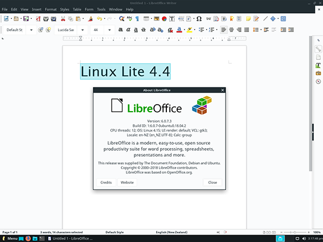Click the Insert Comment yellow note icon
323x242 pixels.
pyautogui.click(x=248, y=19)
